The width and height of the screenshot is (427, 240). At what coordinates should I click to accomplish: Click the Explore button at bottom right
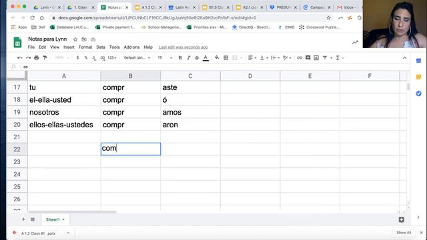402,219
